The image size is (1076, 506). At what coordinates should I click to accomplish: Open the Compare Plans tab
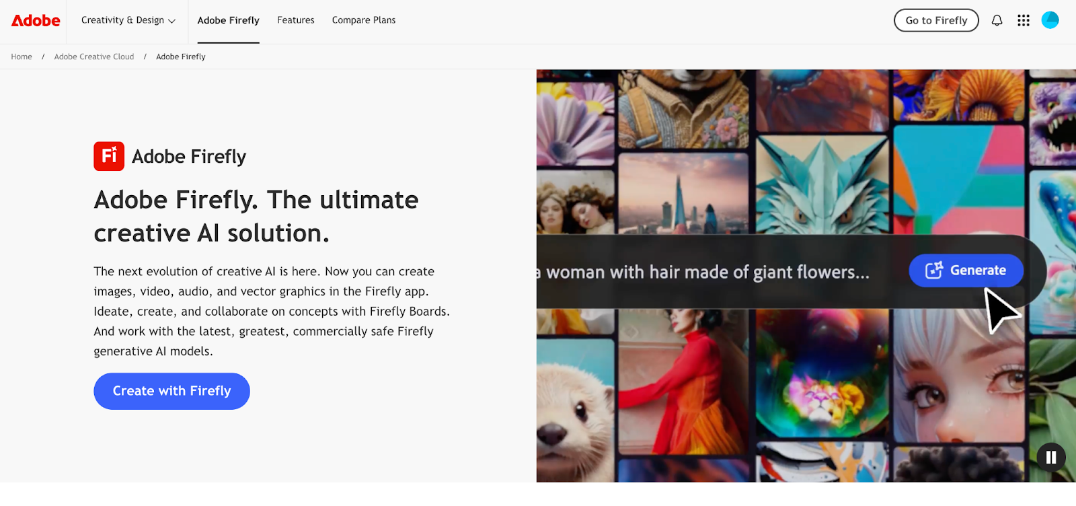tap(364, 20)
